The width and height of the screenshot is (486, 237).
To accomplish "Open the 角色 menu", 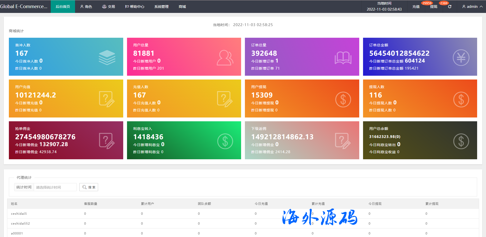I will 86,7.
